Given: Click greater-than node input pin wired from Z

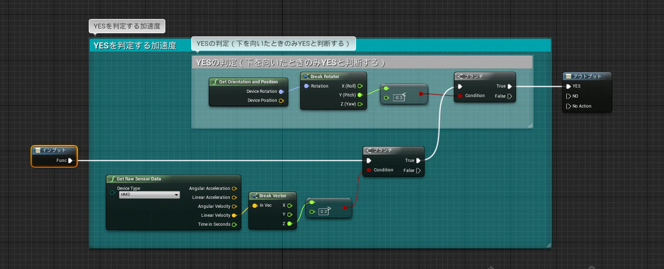Looking at the screenshot, I should click(x=312, y=202).
